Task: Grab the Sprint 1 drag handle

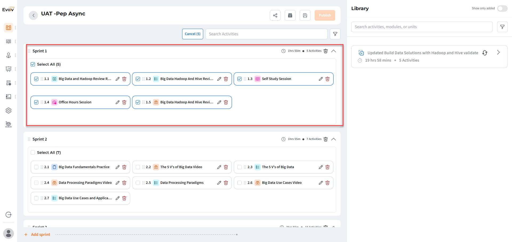Action: 29,51
